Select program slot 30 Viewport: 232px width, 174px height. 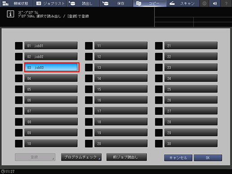(191, 144)
